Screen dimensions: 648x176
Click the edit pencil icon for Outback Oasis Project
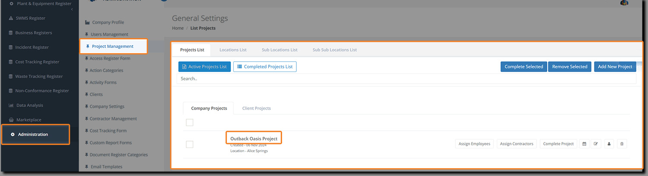pyautogui.click(x=596, y=144)
